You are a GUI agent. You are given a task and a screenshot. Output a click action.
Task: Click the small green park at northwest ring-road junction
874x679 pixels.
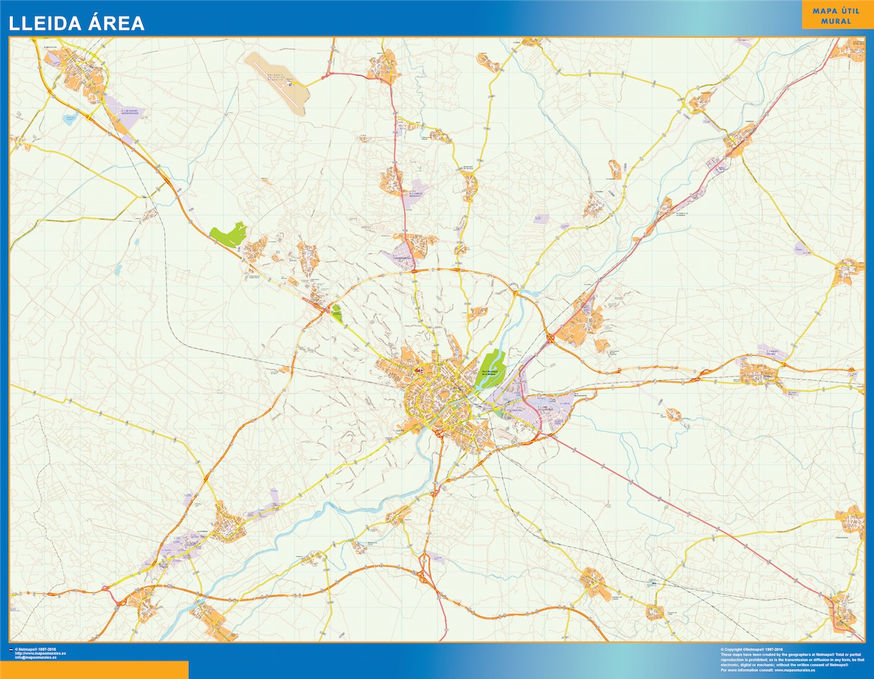coord(336,312)
